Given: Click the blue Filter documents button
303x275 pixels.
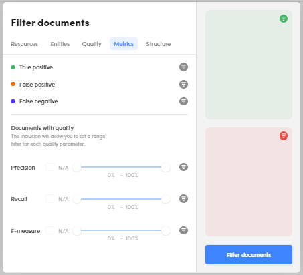Looking at the screenshot, I should pos(249,255).
